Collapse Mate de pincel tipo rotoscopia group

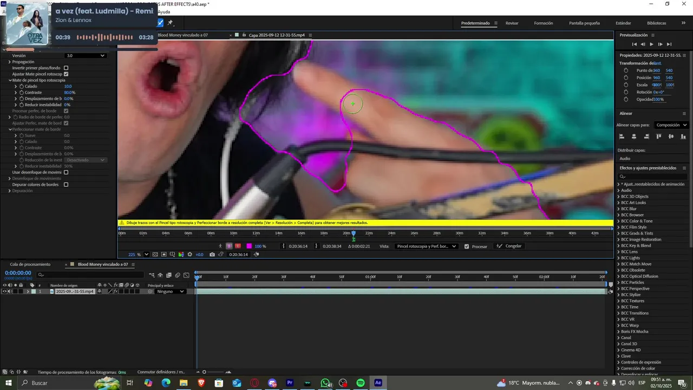click(10, 80)
